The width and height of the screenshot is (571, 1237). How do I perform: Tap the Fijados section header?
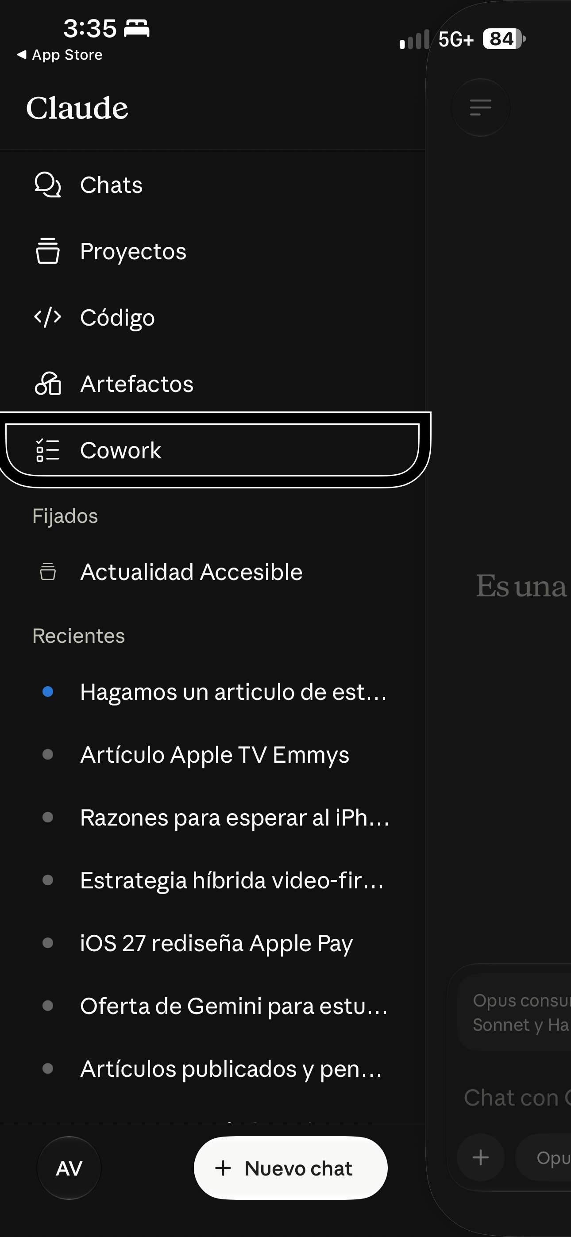click(x=65, y=516)
